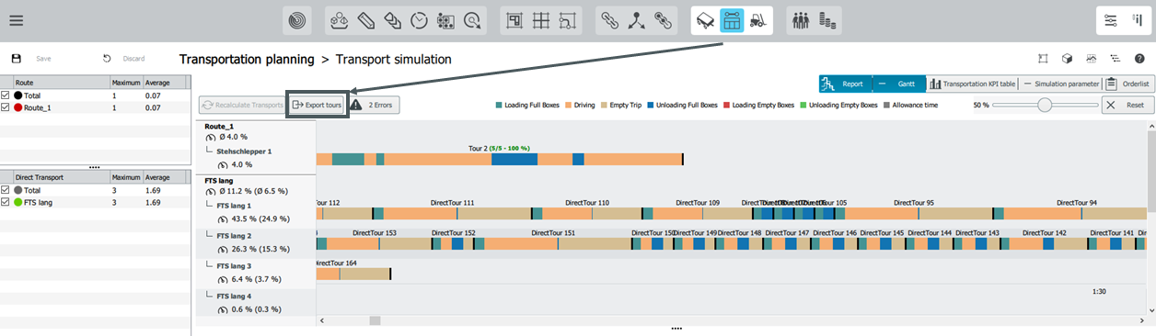Screen dimensions: 1156x336
Task: Select the DirectTour 164 bar
Action: pos(353,274)
